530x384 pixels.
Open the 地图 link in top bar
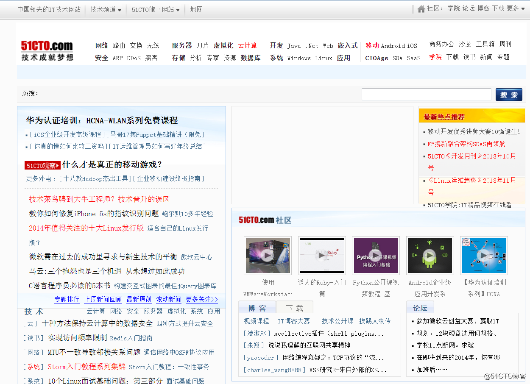coord(196,9)
